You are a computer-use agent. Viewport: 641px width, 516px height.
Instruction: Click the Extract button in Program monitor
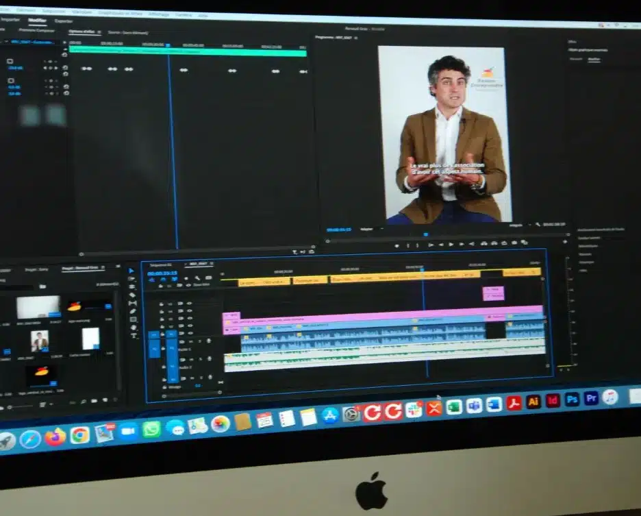pyautogui.click(x=494, y=243)
